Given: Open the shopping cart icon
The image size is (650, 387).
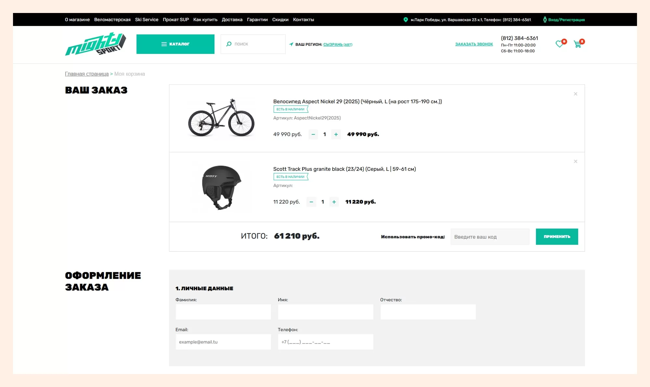Looking at the screenshot, I should tap(578, 44).
